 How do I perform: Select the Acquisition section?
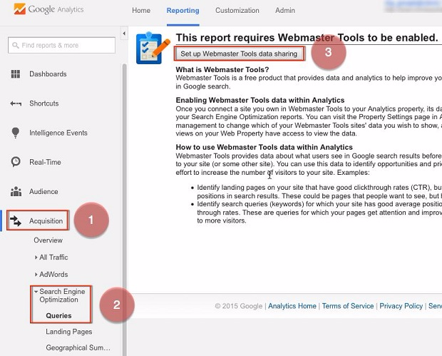[x=46, y=221]
